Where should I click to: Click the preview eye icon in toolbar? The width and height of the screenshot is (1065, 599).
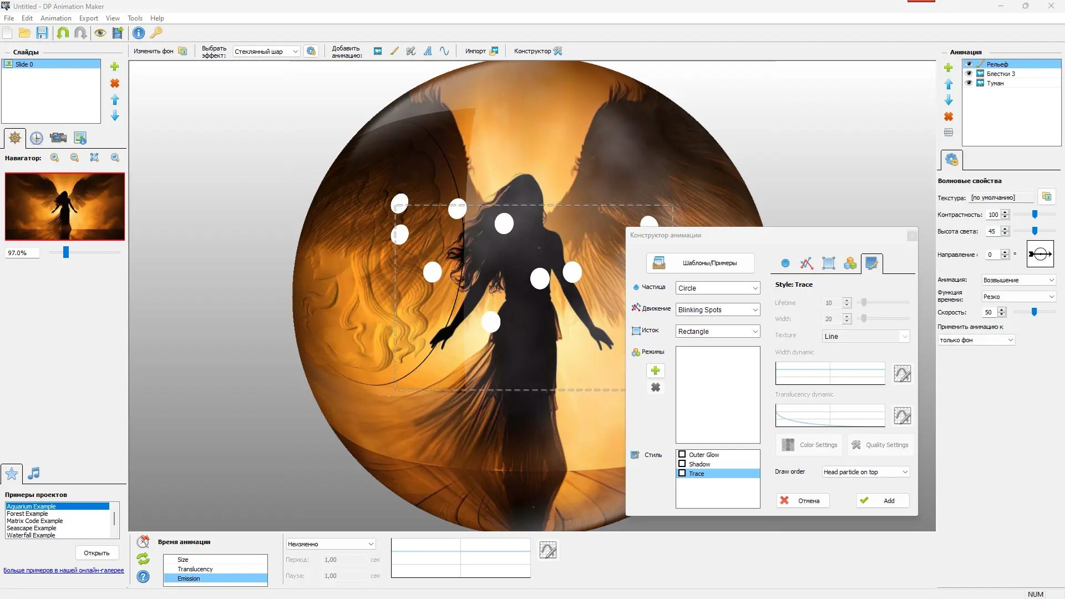click(x=100, y=33)
